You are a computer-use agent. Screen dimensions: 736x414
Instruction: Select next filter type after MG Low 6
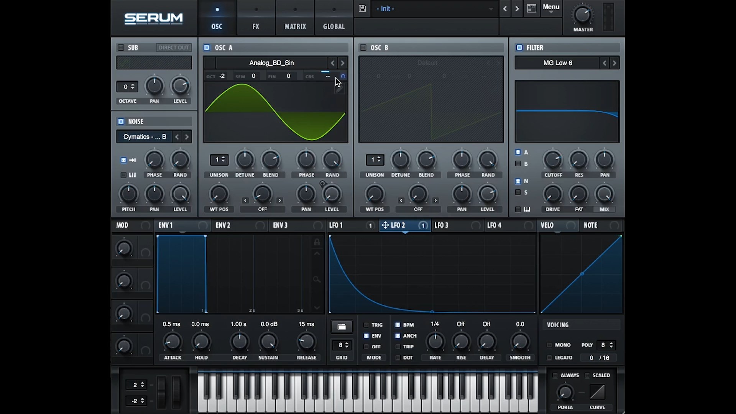point(614,63)
